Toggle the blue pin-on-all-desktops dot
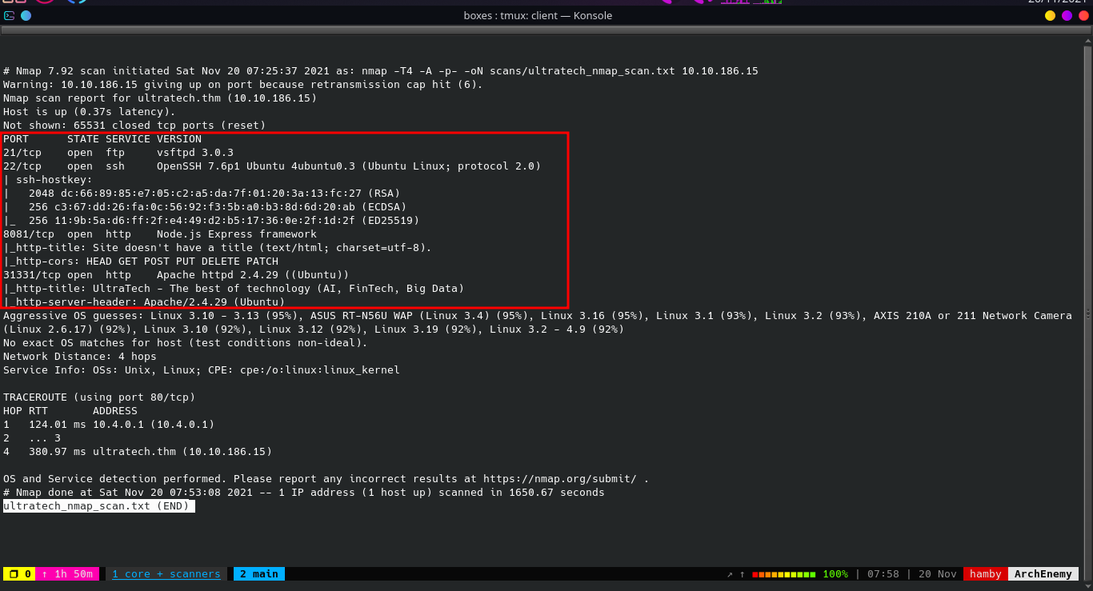Viewport: 1093px width, 591px height. click(x=26, y=15)
